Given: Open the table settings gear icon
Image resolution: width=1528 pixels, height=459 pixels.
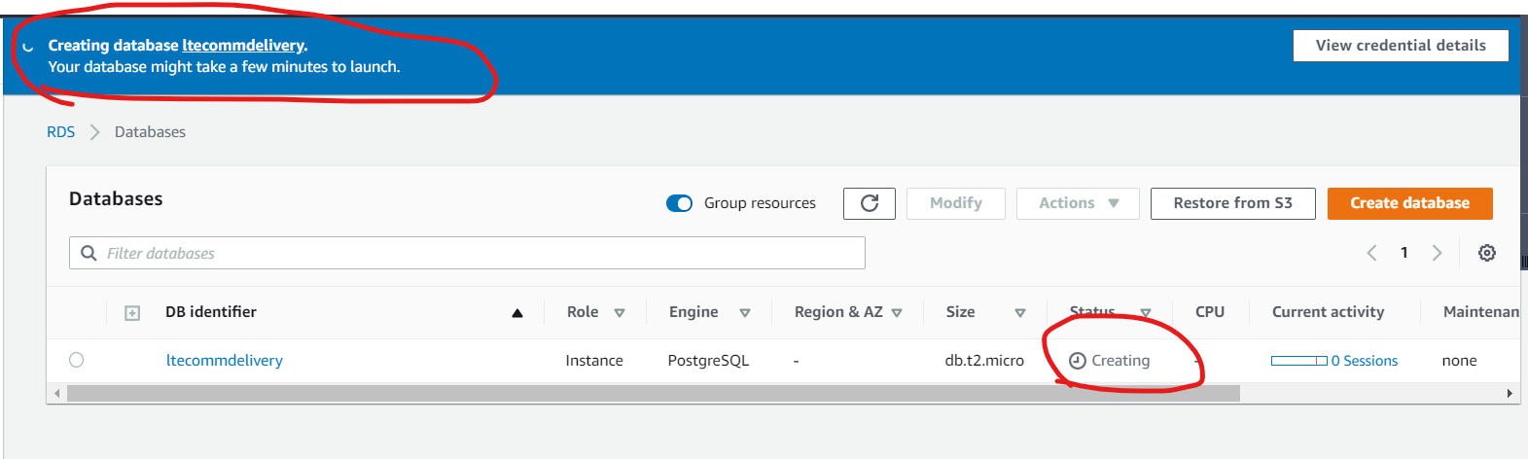Looking at the screenshot, I should pos(1486,253).
